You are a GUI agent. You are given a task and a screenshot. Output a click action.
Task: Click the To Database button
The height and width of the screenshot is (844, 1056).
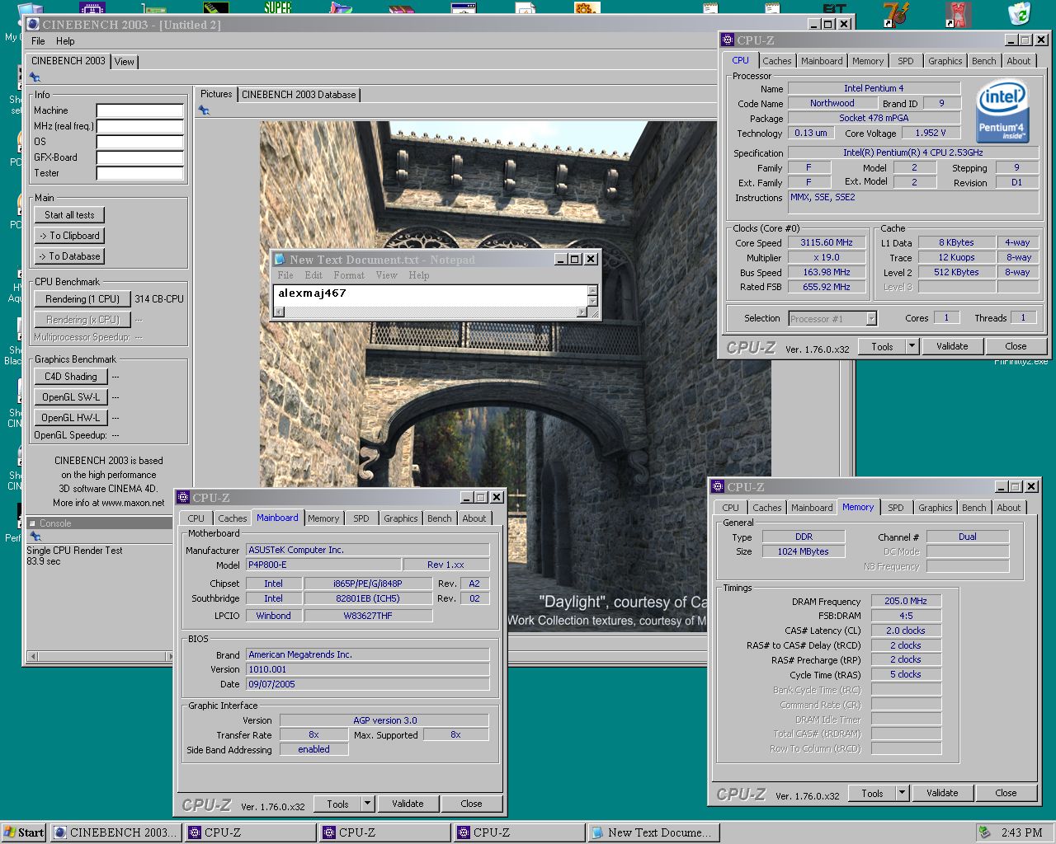[x=69, y=256]
